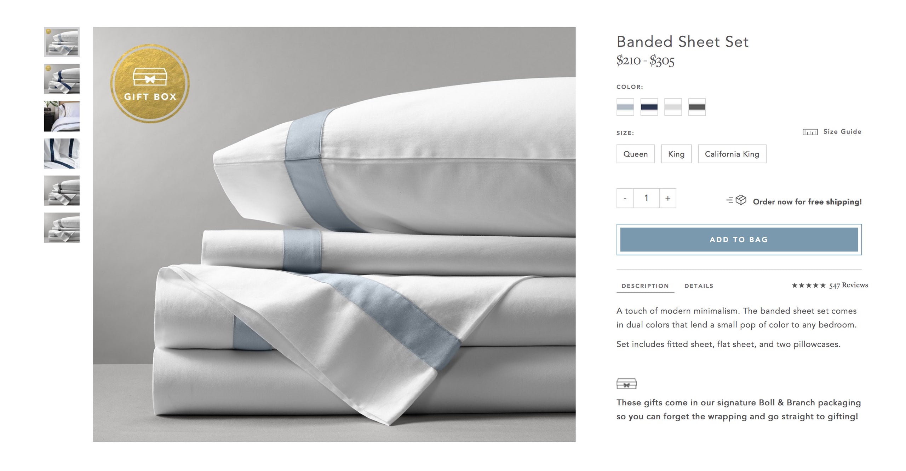Decrease quantity with the minus button
Image resolution: width=906 pixels, height=471 pixels.
click(625, 198)
